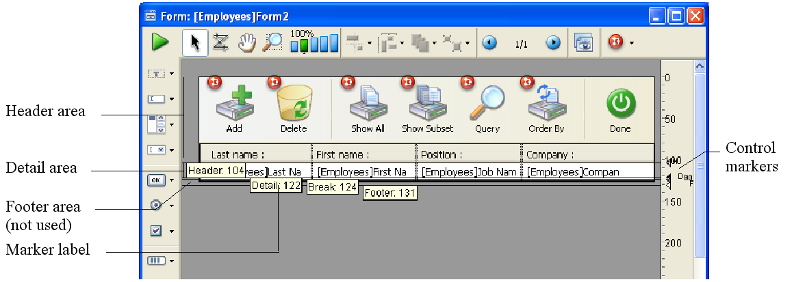Image resolution: width=792 pixels, height=282 pixels.
Task: Click the green Done power button
Action: [620, 109]
